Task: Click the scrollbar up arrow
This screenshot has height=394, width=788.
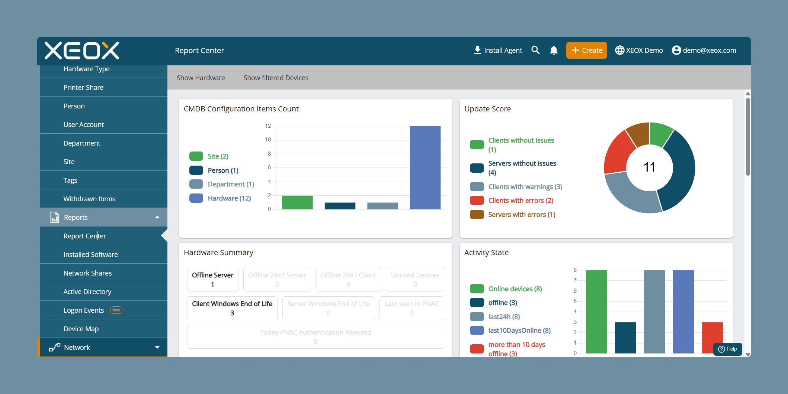Action: 748,94
